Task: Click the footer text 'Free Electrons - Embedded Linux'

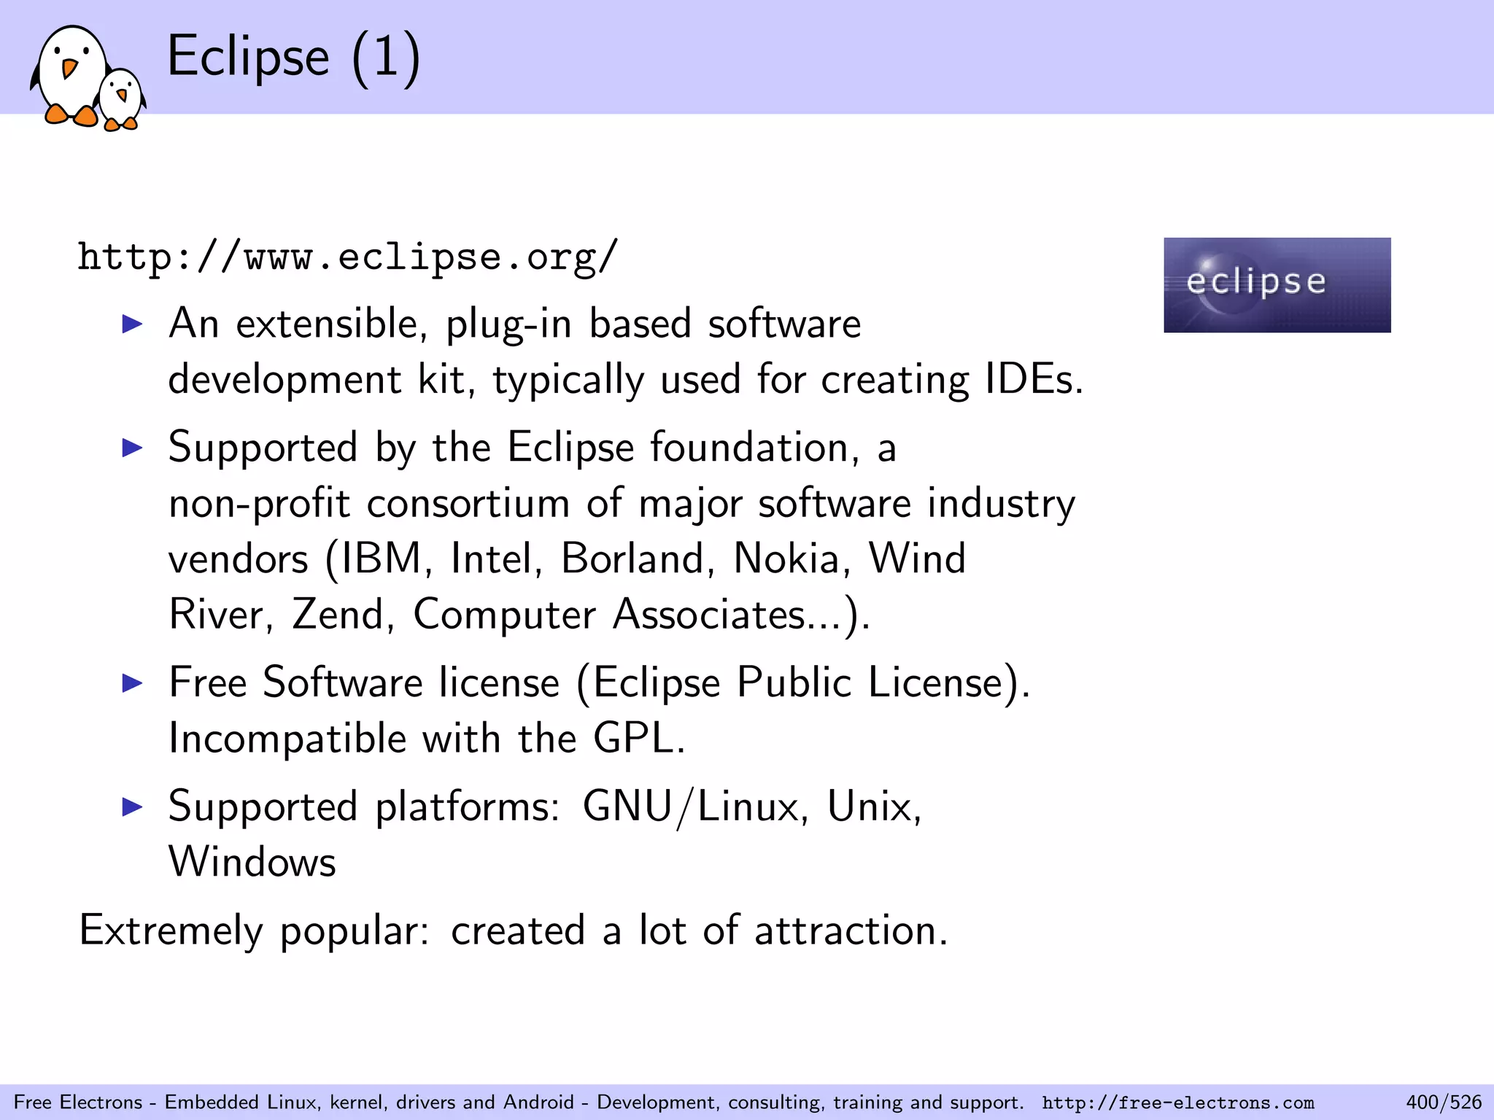Action: click(x=165, y=1102)
